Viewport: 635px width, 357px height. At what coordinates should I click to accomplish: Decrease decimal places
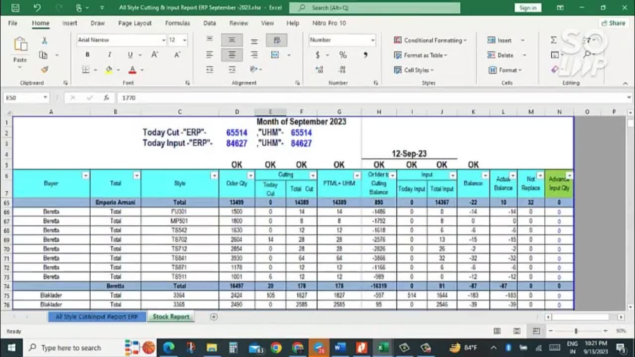point(342,70)
